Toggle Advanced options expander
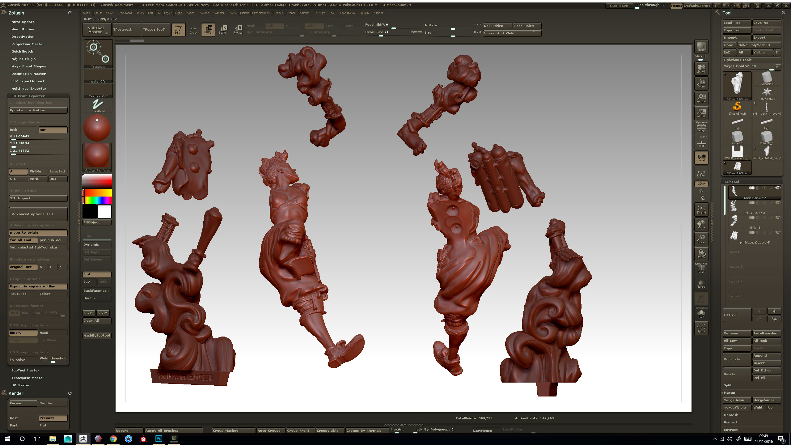The height and width of the screenshot is (445, 791). pyautogui.click(x=38, y=214)
